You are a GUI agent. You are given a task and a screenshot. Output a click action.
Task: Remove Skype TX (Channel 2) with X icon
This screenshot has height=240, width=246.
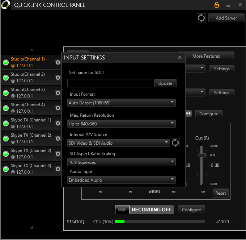pos(58,138)
